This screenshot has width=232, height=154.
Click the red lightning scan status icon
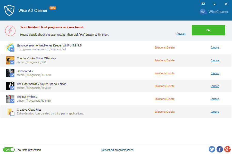[10, 31]
